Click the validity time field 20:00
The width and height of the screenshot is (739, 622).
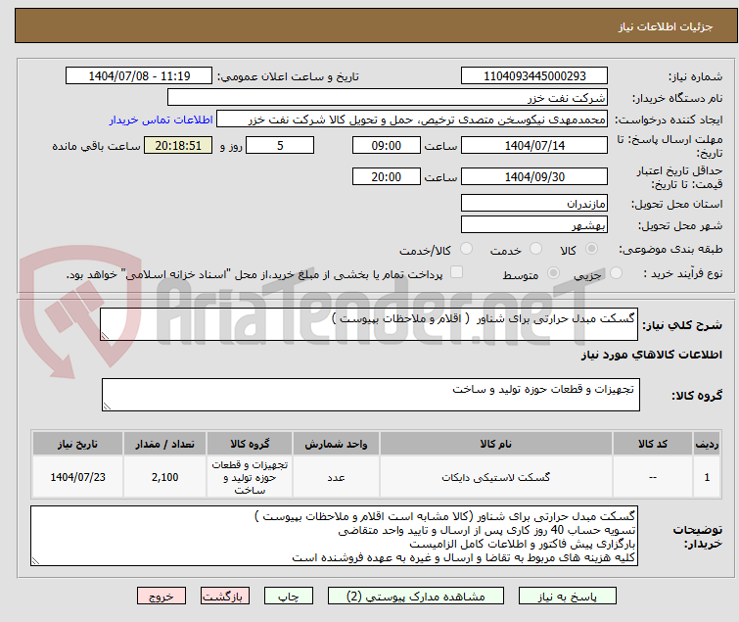pos(386,177)
